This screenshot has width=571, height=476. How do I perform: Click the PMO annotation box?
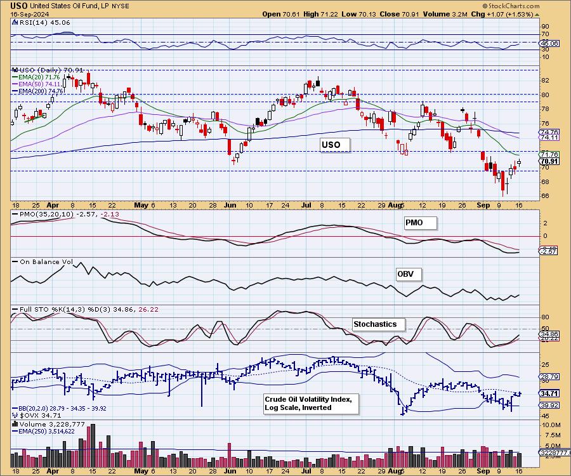420,223
